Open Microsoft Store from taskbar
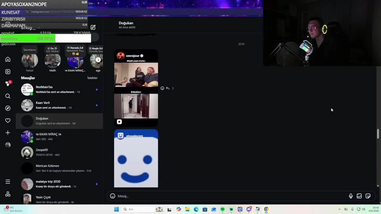The image size is (381, 214). click(x=205, y=209)
